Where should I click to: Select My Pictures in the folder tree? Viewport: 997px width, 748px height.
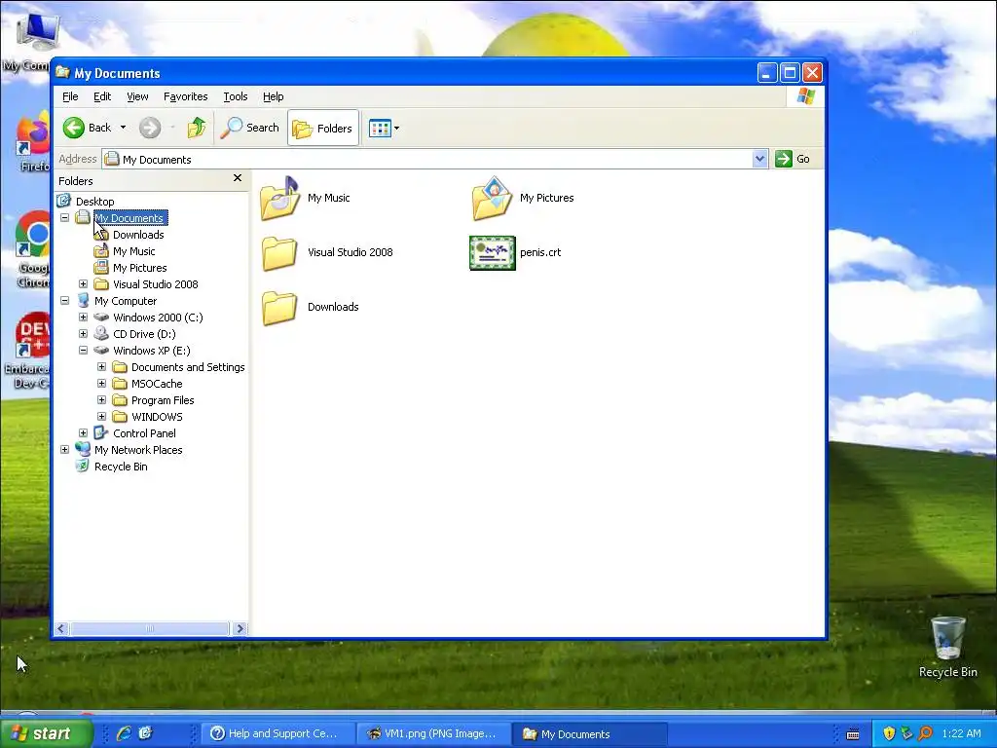pos(140,268)
